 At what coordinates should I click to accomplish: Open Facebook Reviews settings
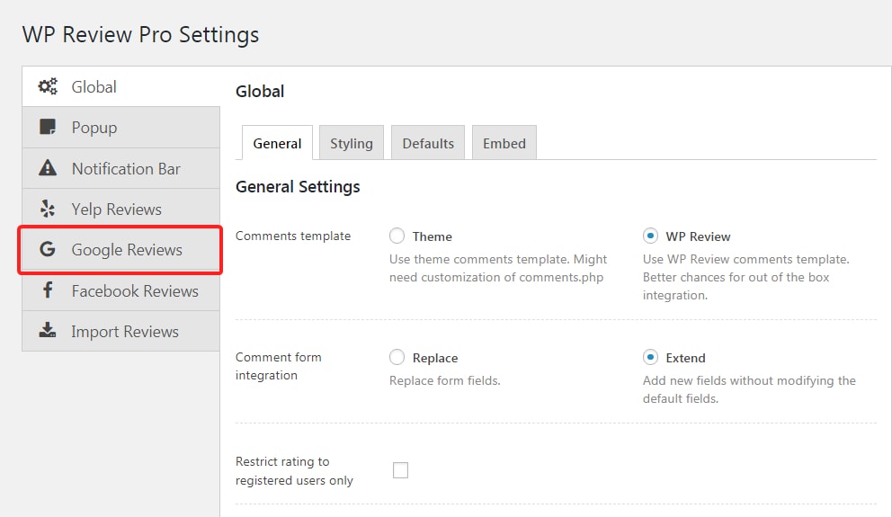(121, 290)
